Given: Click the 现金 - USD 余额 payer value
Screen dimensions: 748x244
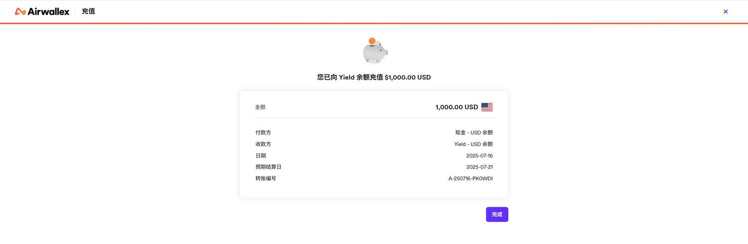Looking at the screenshot, I should click(474, 133).
